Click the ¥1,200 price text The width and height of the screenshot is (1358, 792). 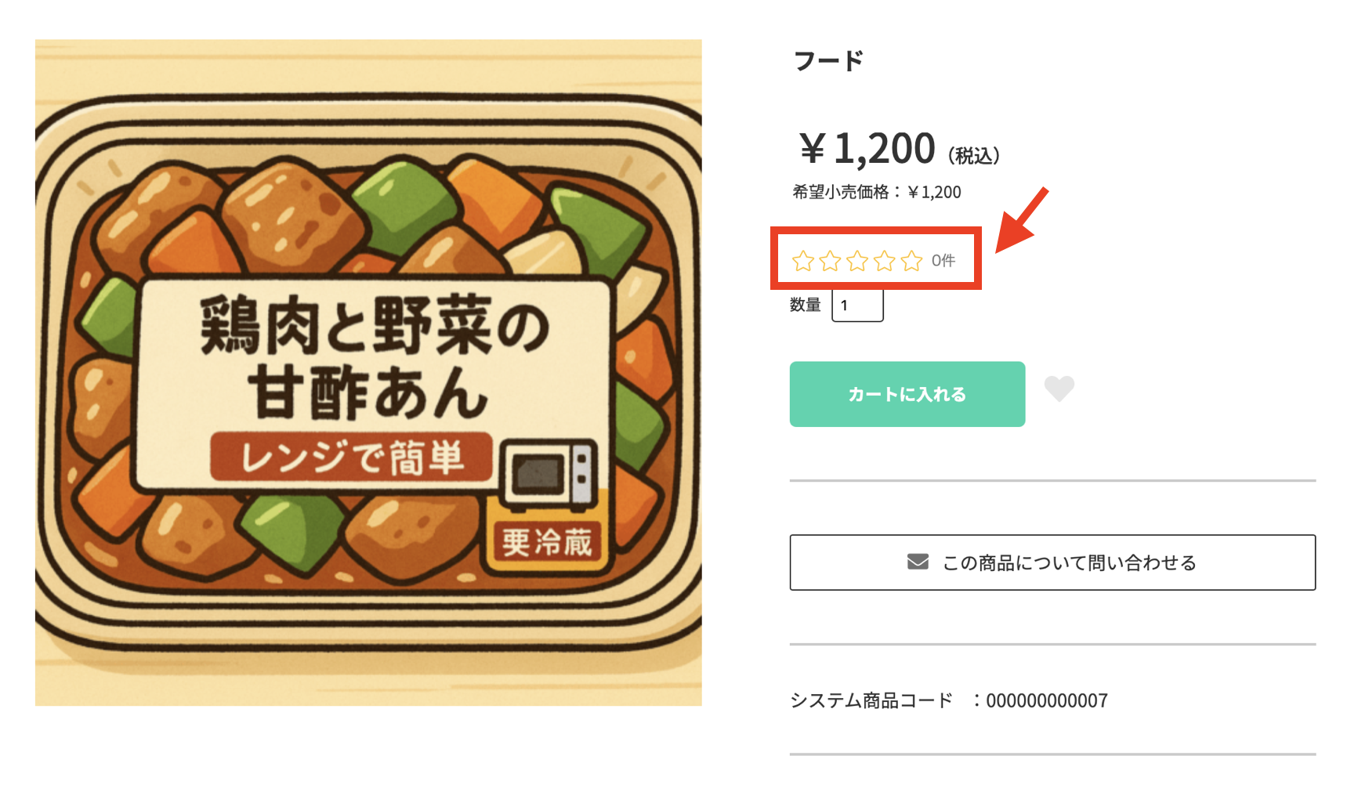867,149
